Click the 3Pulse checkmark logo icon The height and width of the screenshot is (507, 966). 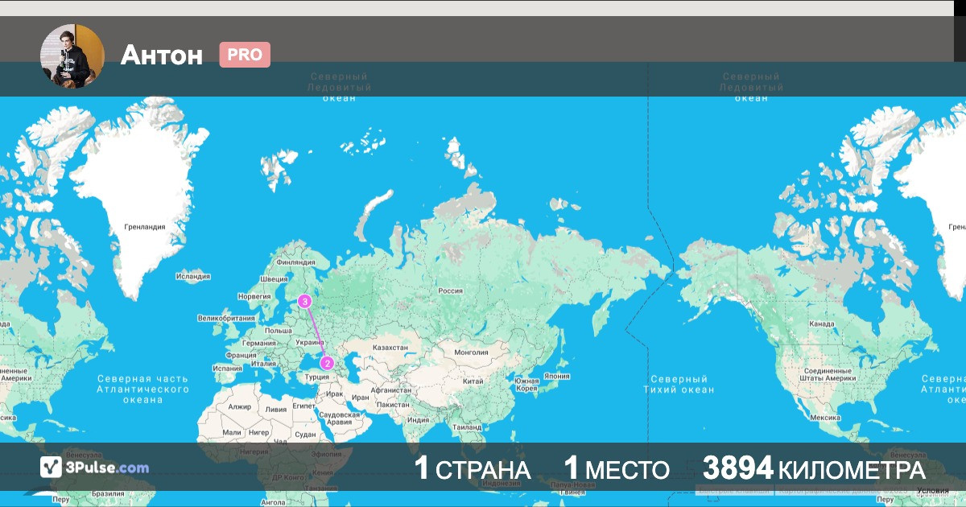[52, 468]
